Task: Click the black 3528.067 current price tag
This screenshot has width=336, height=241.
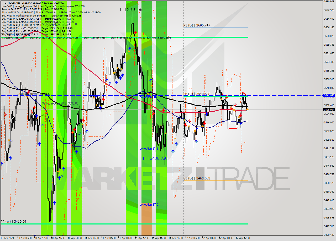Action: 329,110
